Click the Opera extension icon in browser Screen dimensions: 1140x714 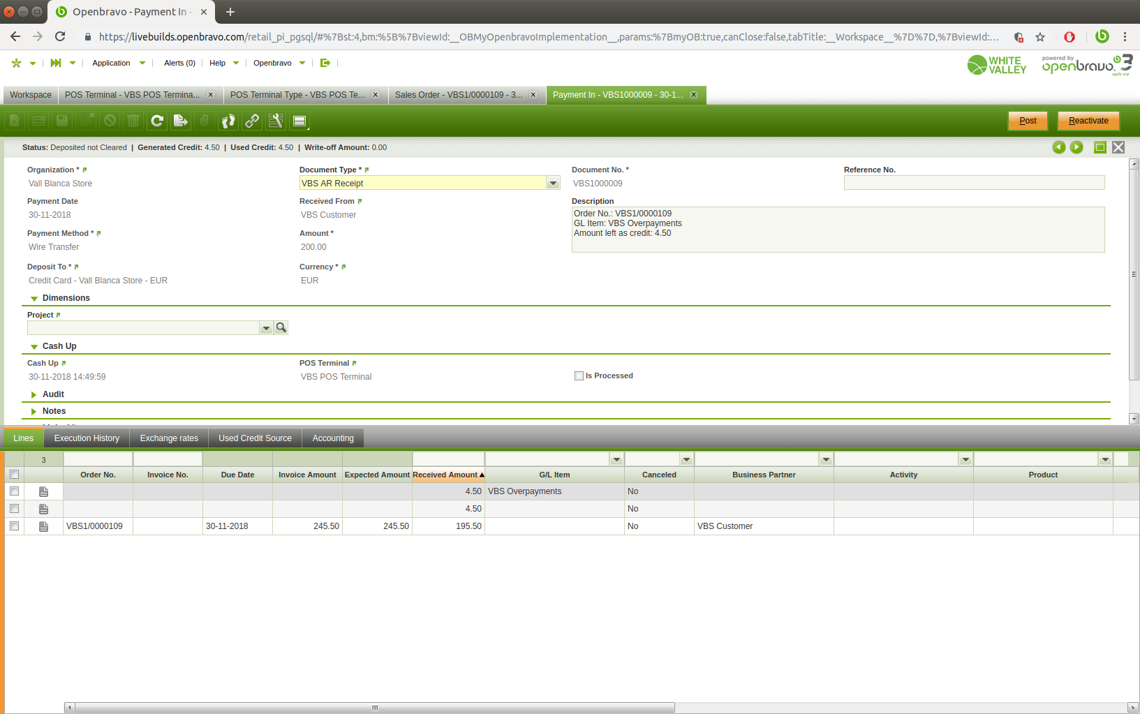pyautogui.click(x=1069, y=37)
